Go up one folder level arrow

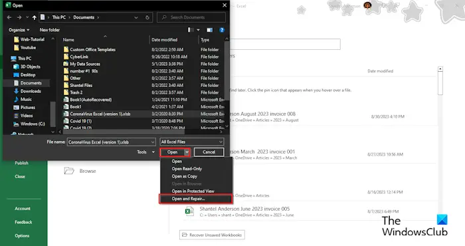point(35,17)
